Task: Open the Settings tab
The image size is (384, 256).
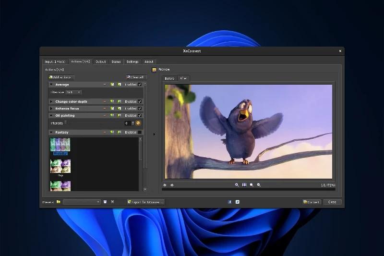Action: (132, 62)
